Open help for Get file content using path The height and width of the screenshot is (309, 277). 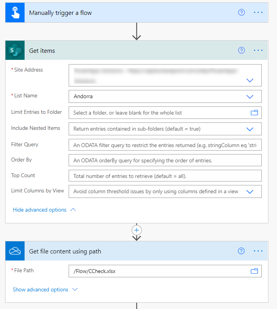point(241,251)
